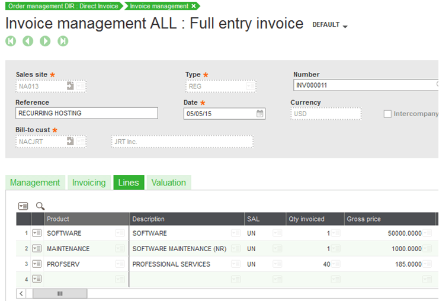Click the horizontal scrollbar thumb under grid
The height and width of the screenshot is (301, 439).
(x=60, y=293)
